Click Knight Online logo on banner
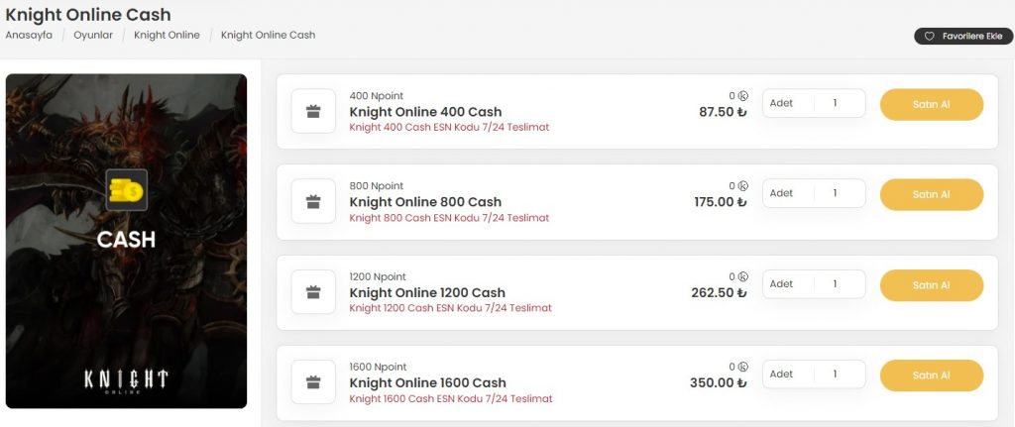Viewport: 1015px width, 427px height. (126, 380)
